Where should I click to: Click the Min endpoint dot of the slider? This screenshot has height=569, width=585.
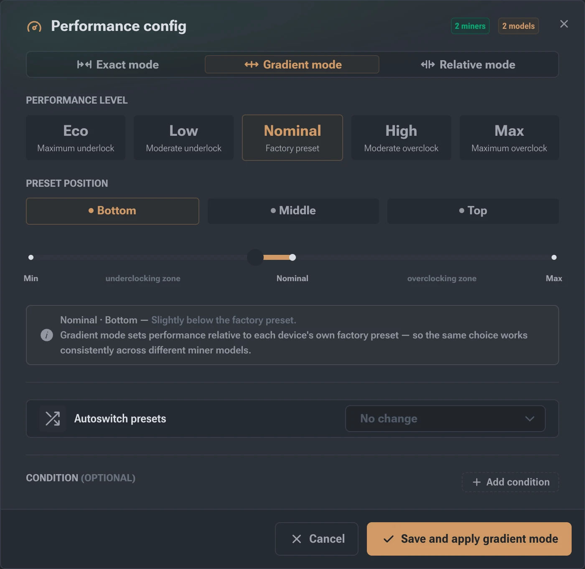31,257
